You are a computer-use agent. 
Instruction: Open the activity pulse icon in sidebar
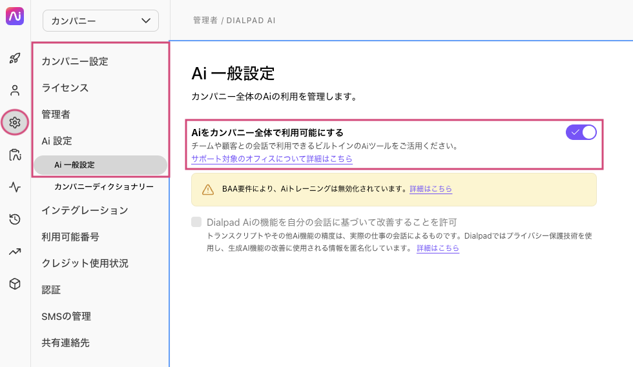(15, 187)
